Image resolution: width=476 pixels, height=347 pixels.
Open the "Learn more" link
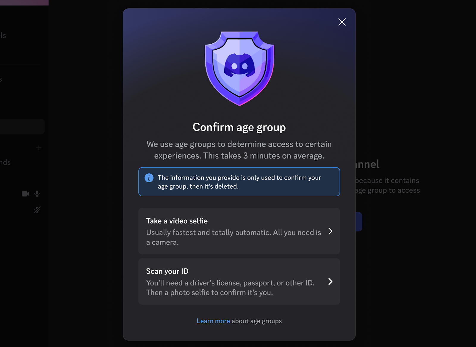pyautogui.click(x=213, y=321)
